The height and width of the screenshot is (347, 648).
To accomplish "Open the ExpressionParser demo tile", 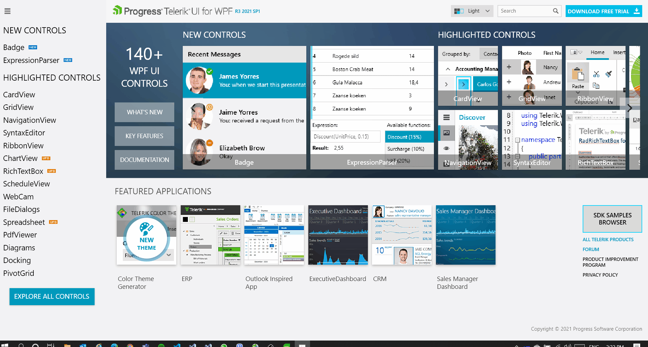I will 372,108.
